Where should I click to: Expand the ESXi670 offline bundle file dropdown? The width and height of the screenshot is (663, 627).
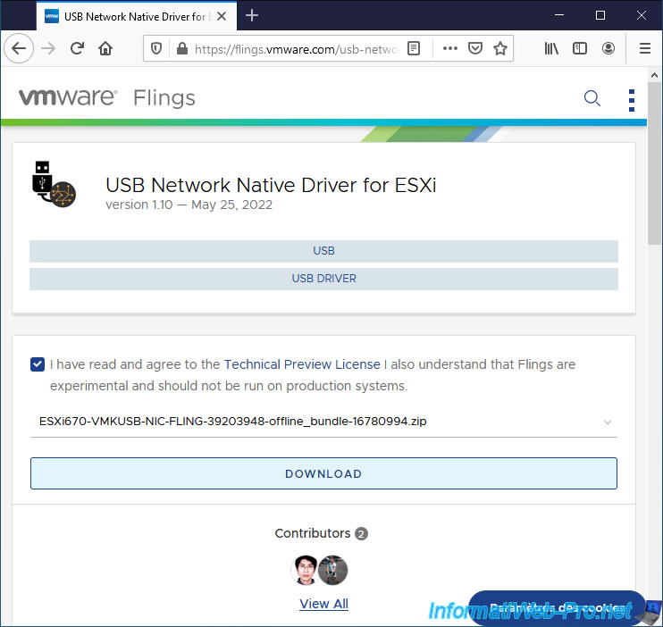tap(323, 422)
